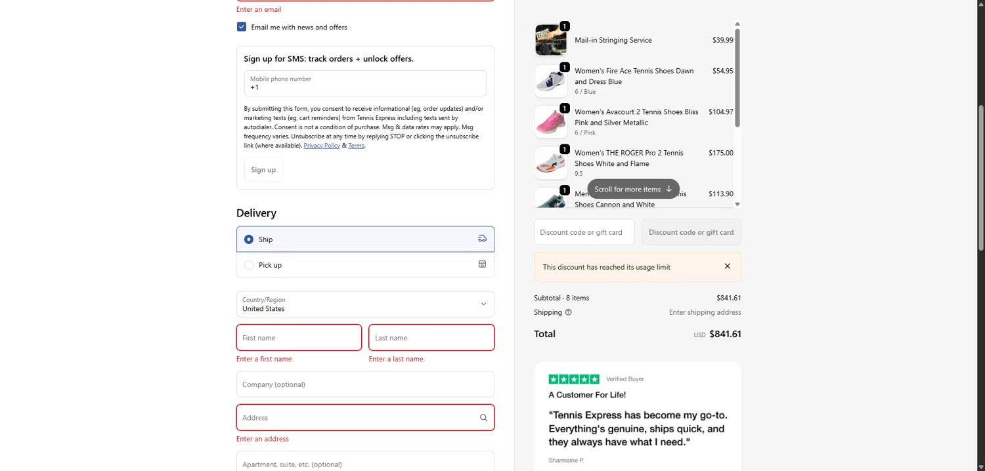Click Mail-in Stringing Service item name
The image size is (985, 471).
tap(613, 40)
